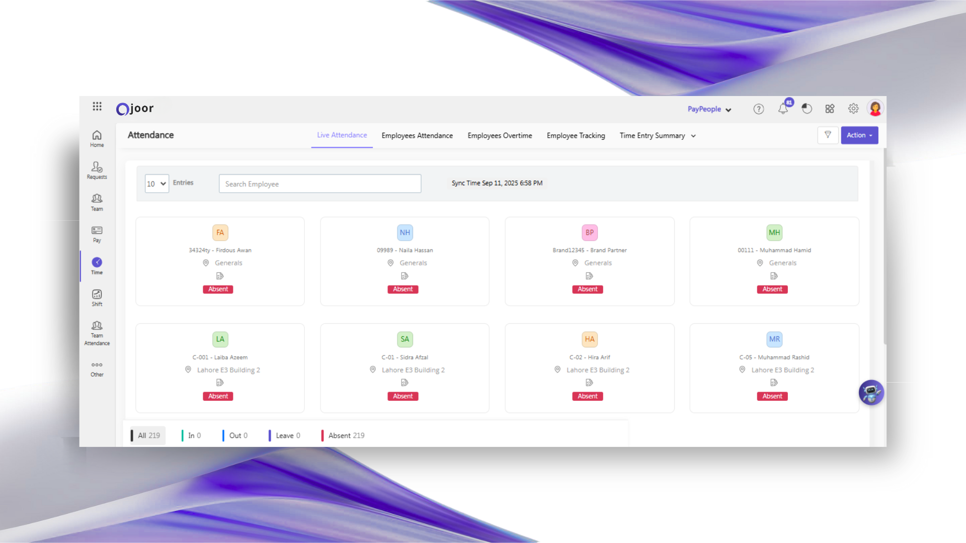Click the help question mark icon
The width and height of the screenshot is (966, 543).
758,109
